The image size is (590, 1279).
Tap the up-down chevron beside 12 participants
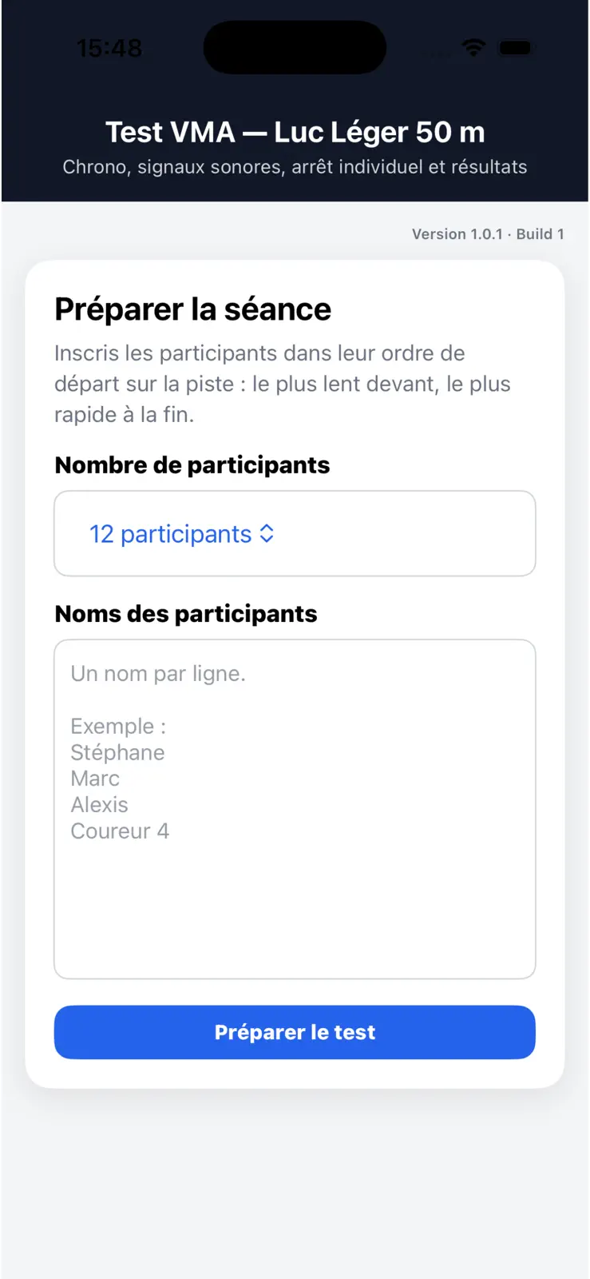tap(267, 534)
